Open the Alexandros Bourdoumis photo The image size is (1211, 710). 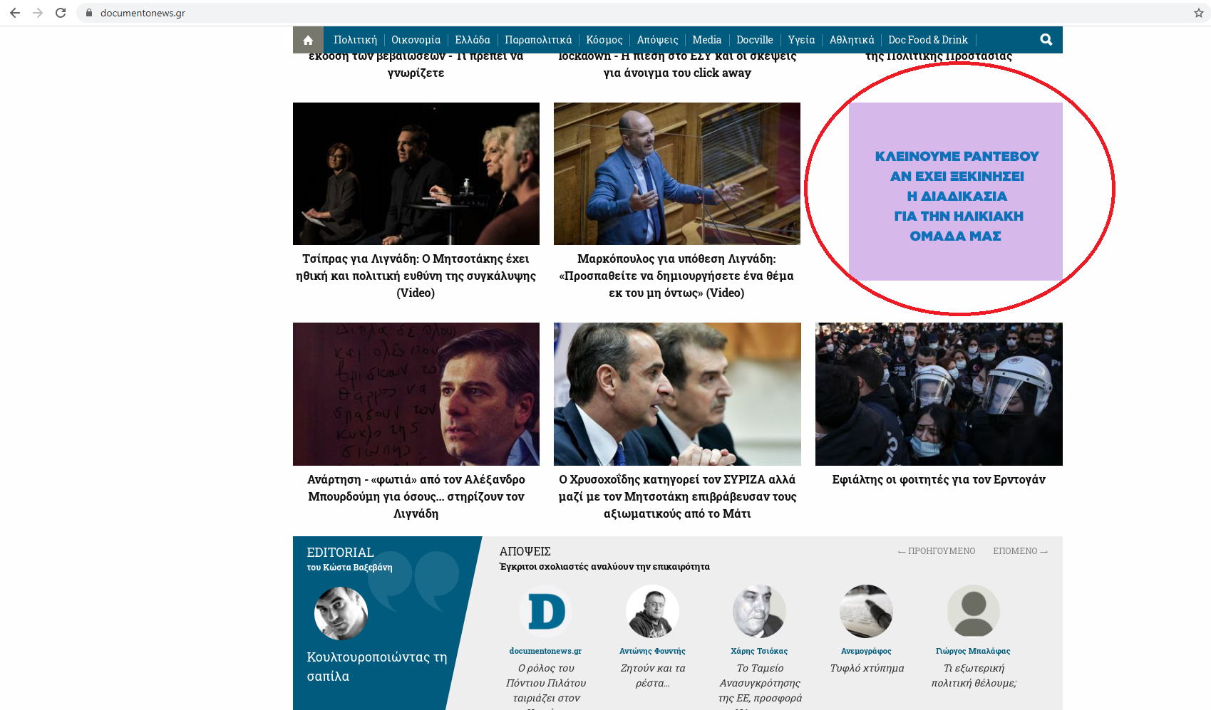(416, 394)
